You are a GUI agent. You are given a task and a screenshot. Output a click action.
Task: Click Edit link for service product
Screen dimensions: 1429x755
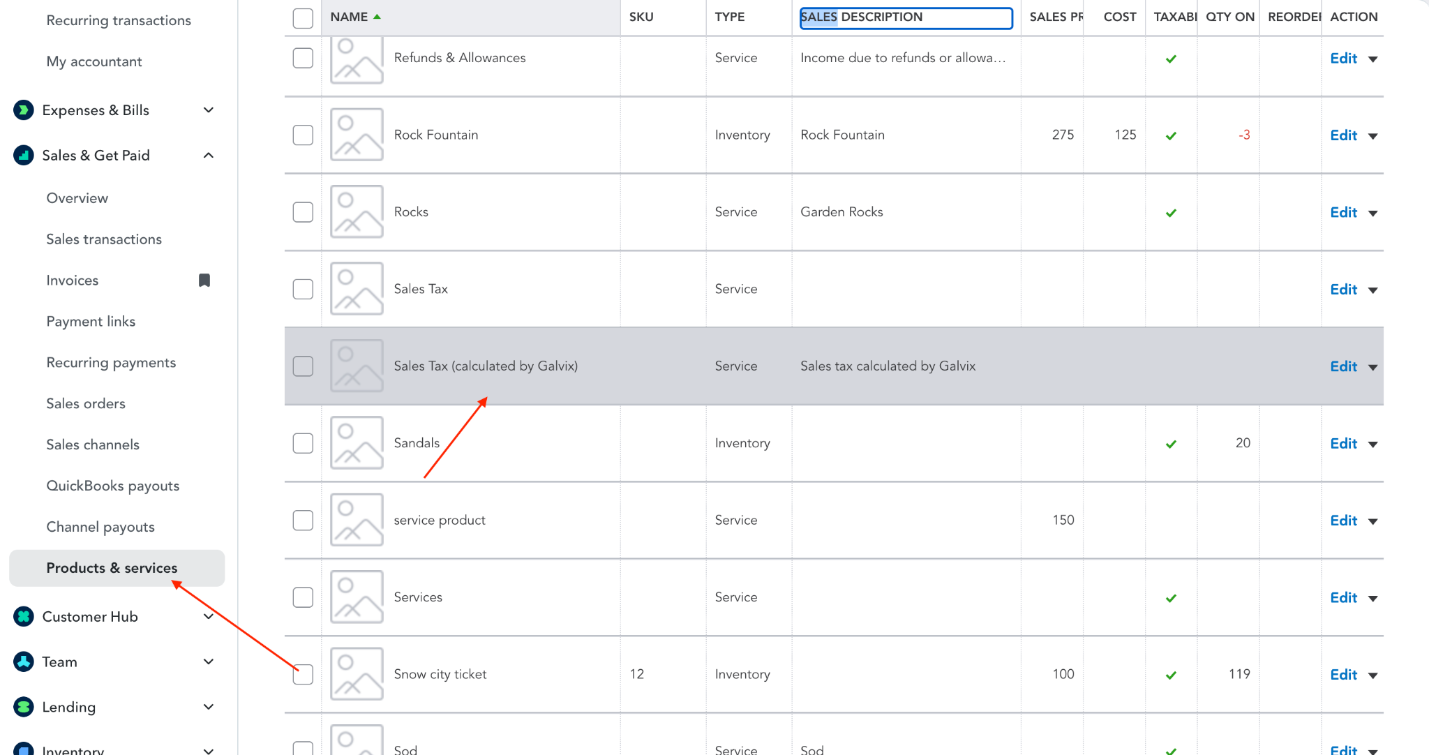[x=1343, y=521]
